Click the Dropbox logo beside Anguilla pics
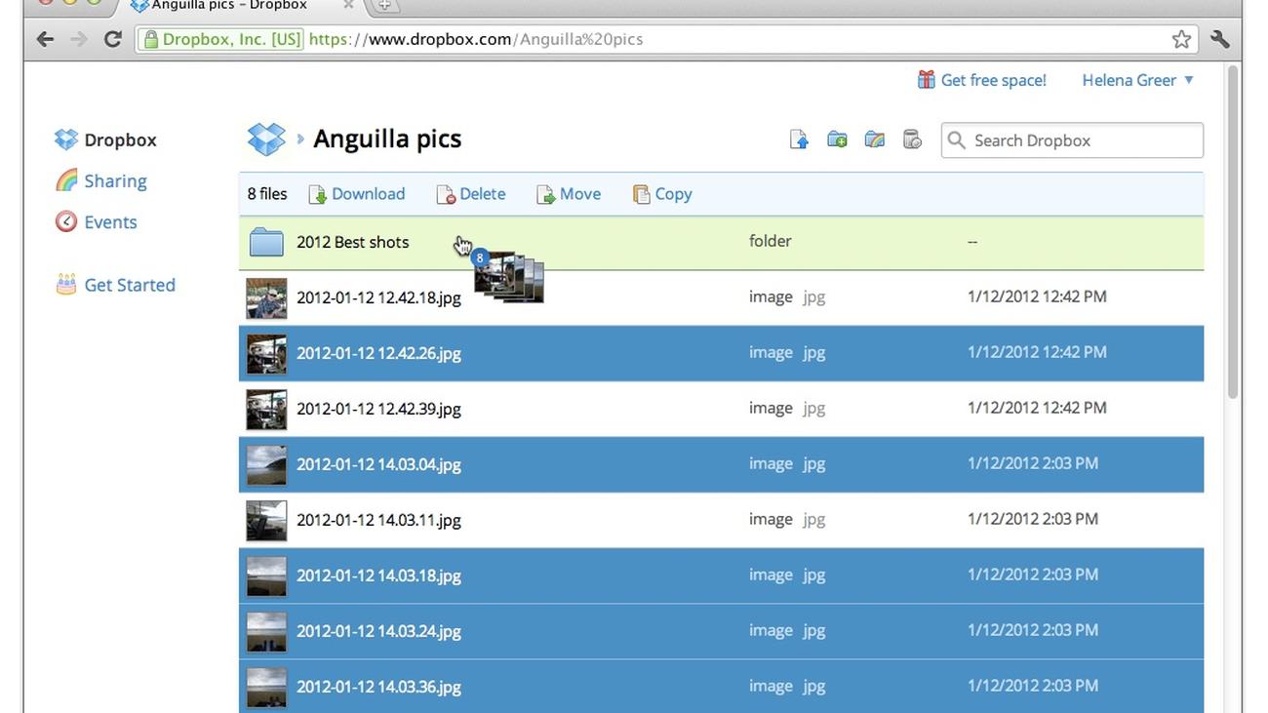This screenshot has height=713, width=1268. (266, 139)
